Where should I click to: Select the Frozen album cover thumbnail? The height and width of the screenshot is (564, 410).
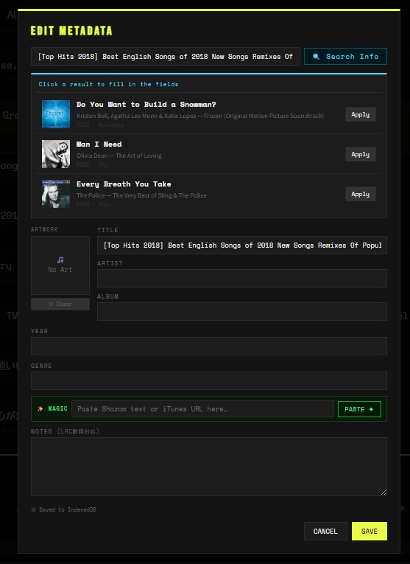56,114
